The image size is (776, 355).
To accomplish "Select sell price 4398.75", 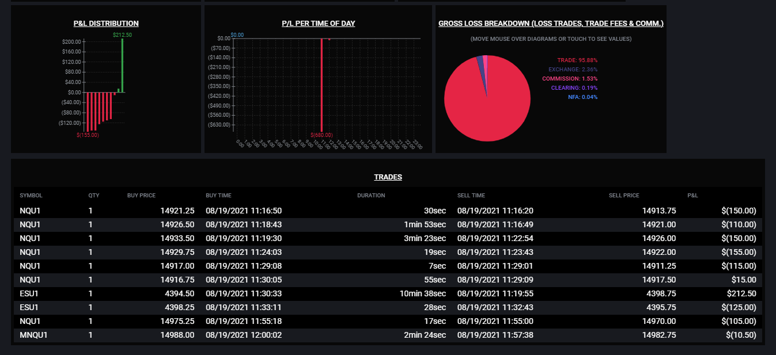I will (661, 293).
